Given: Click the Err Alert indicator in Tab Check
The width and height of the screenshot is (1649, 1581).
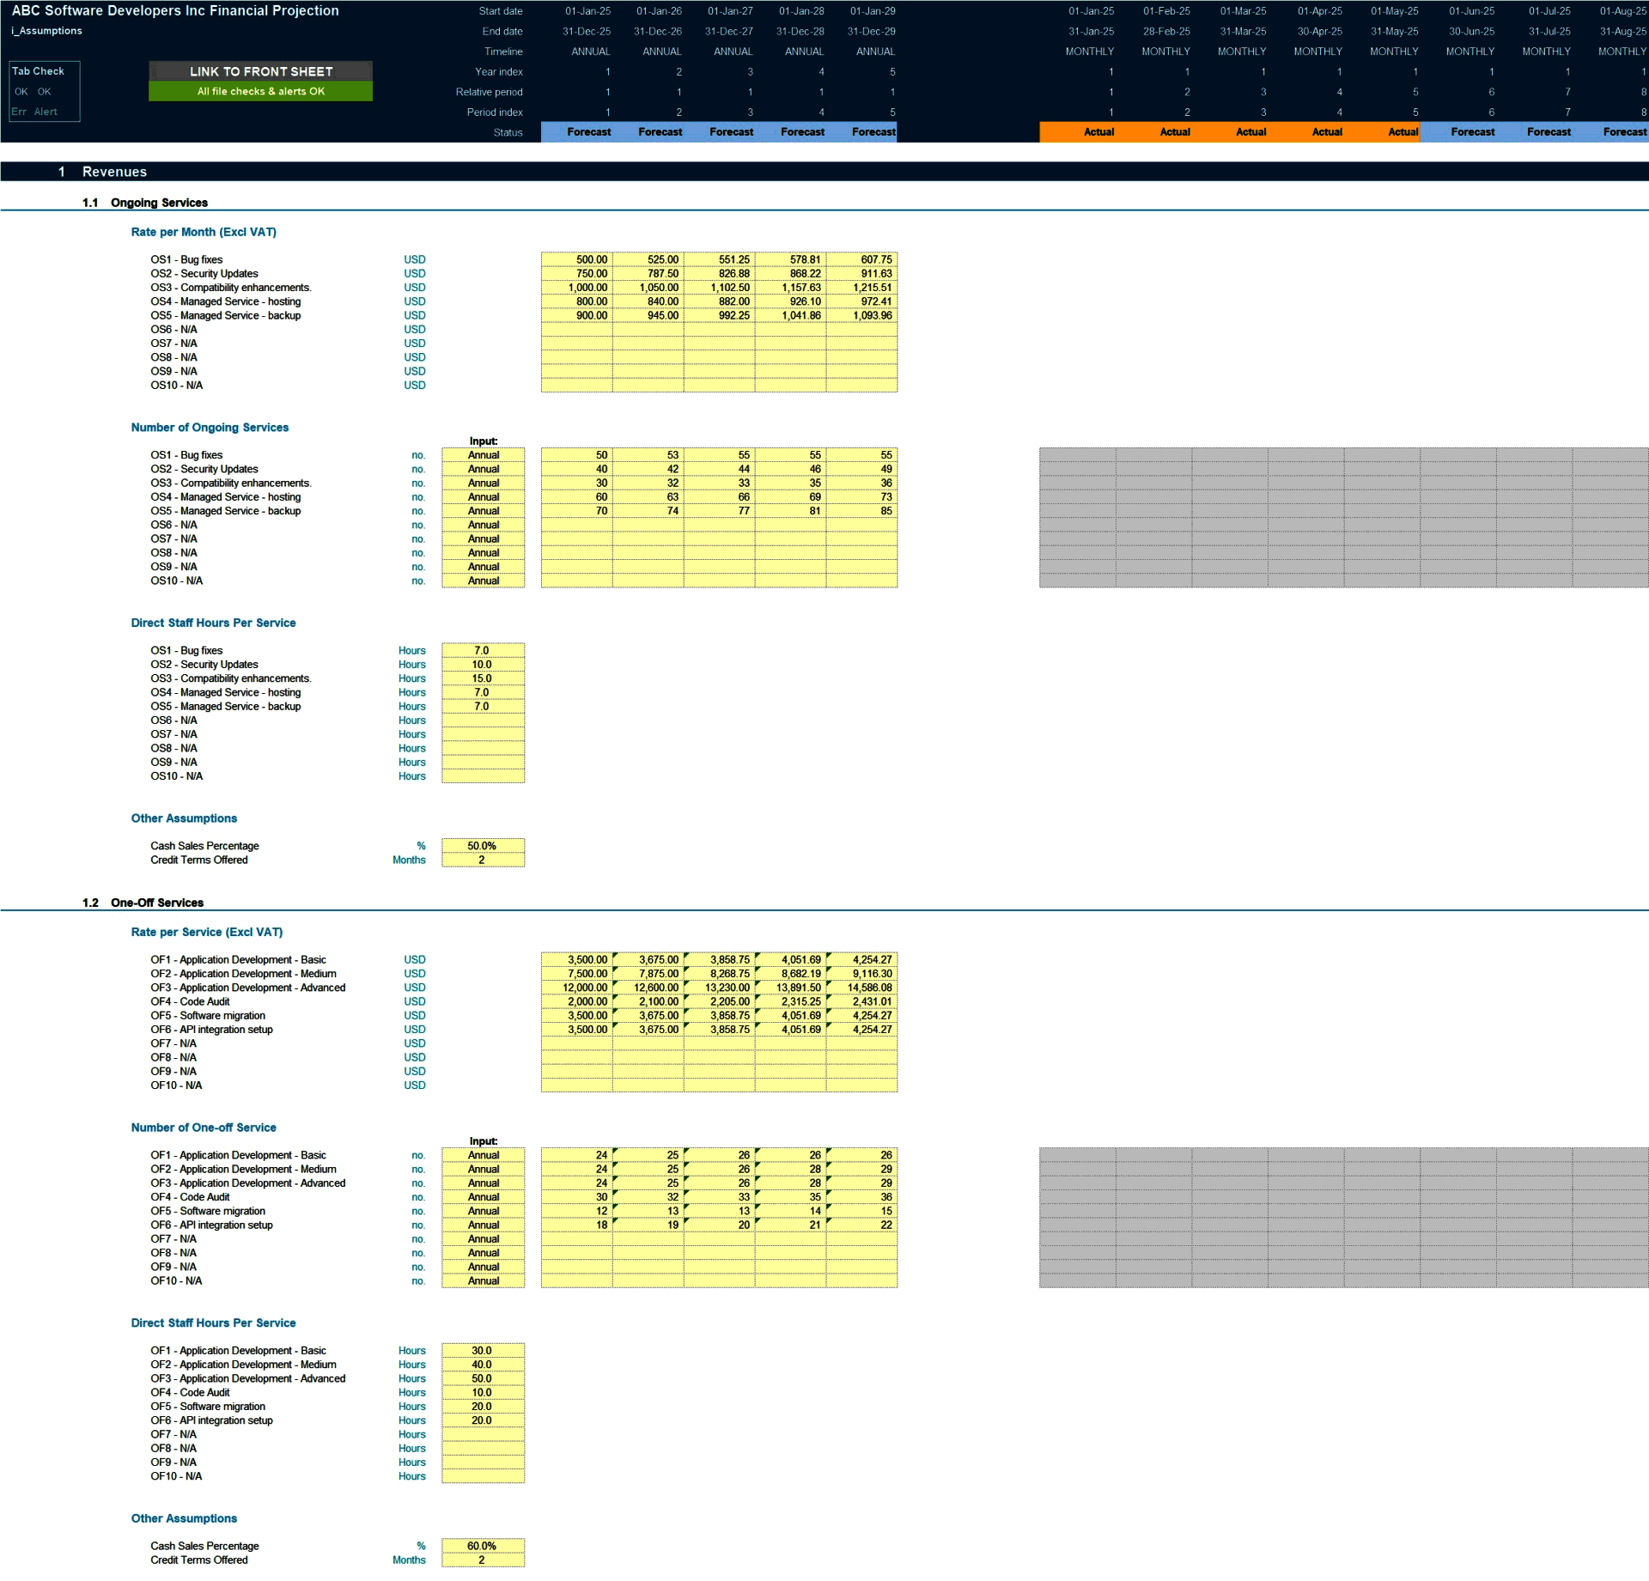Looking at the screenshot, I should pos(34,112).
